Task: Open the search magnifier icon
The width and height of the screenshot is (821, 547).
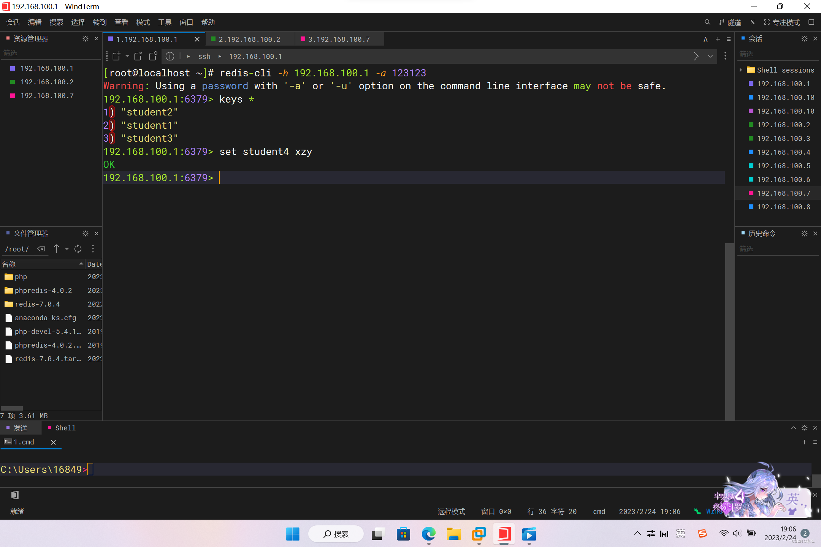Action: pyautogui.click(x=707, y=22)
